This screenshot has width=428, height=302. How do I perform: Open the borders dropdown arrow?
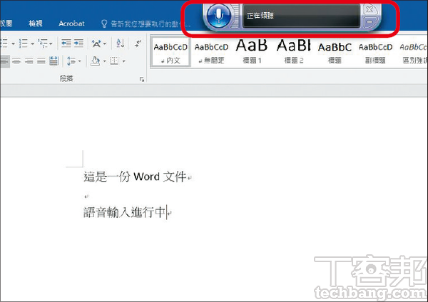[x=123, y=61]
